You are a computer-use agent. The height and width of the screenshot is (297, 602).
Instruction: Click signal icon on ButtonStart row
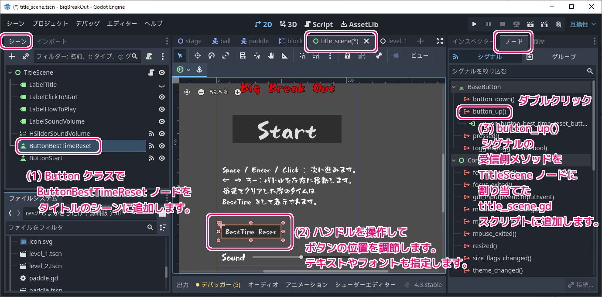tap(151, 158)
